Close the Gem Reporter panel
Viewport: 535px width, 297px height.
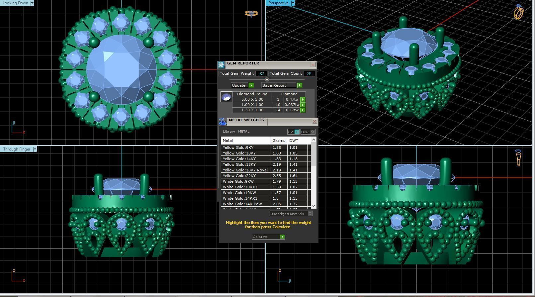point(313,64)
